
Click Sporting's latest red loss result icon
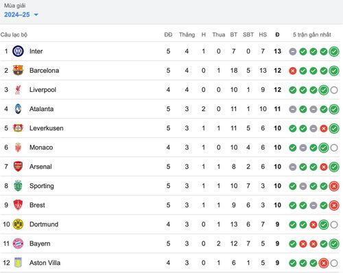point(334,186)
